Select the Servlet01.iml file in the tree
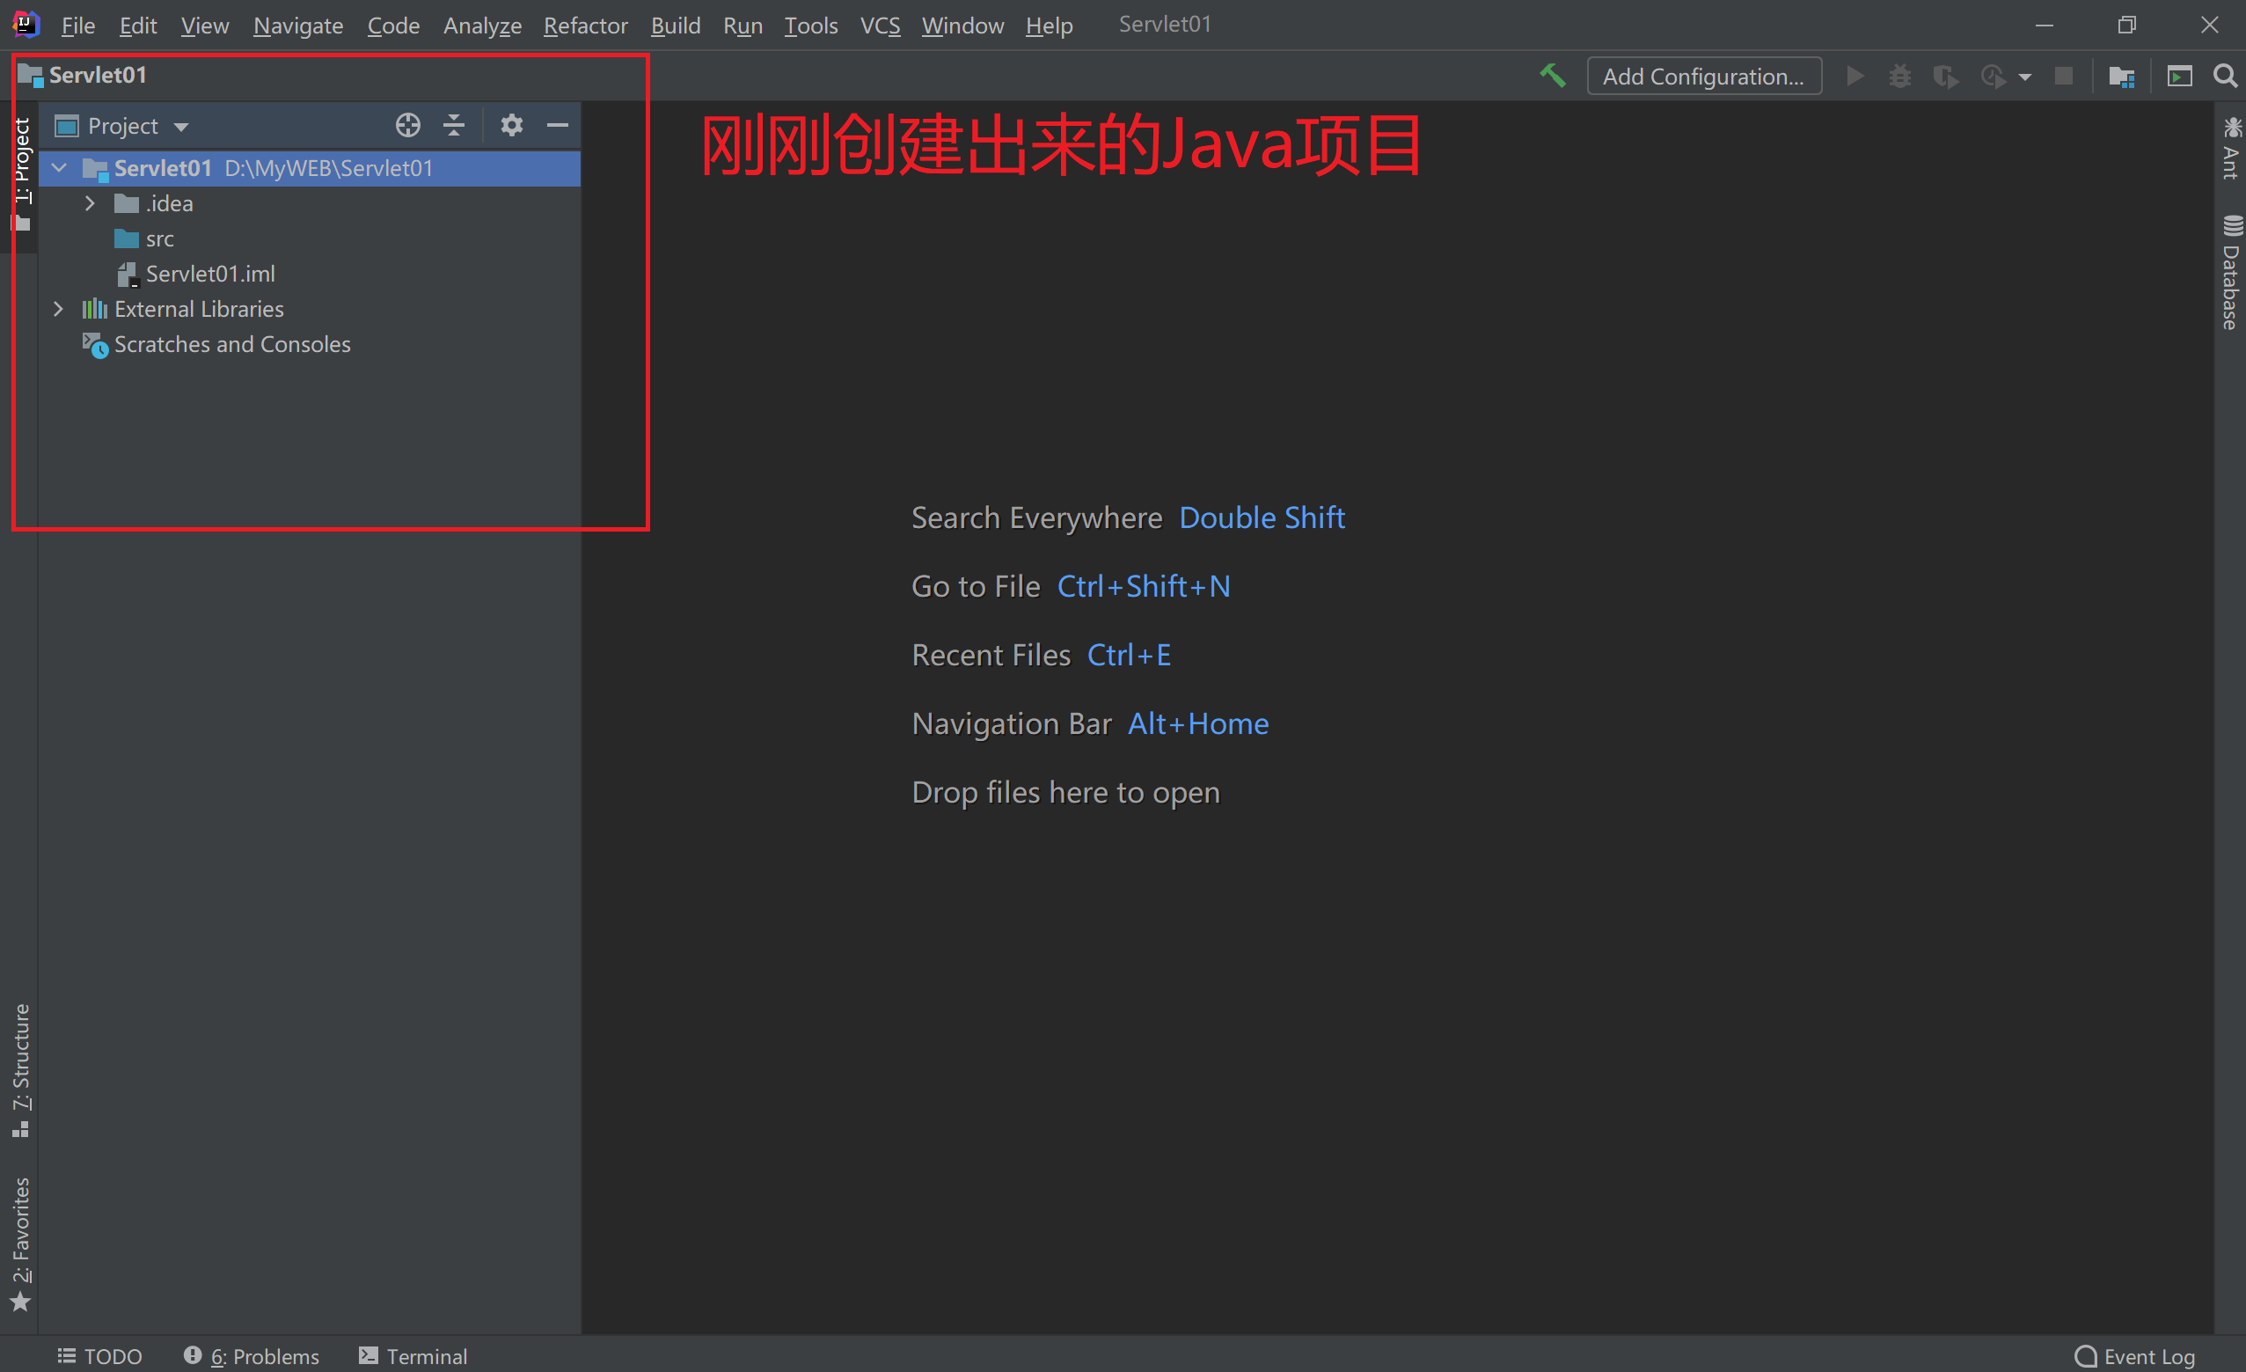Screen dimensions: 2246x1372 (x=210, y=273)
